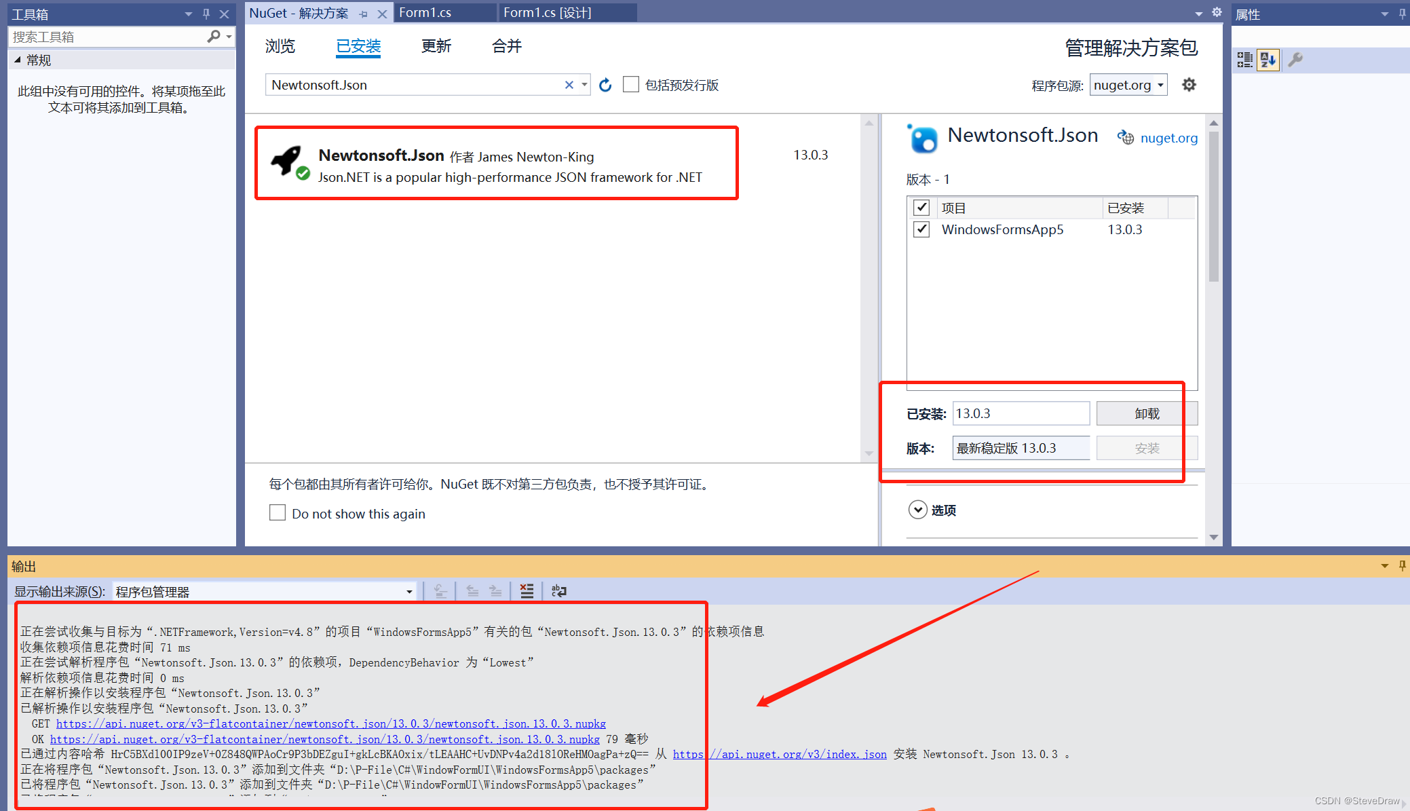
Task: Go to next message in output
Action: (x=495, y=591)
